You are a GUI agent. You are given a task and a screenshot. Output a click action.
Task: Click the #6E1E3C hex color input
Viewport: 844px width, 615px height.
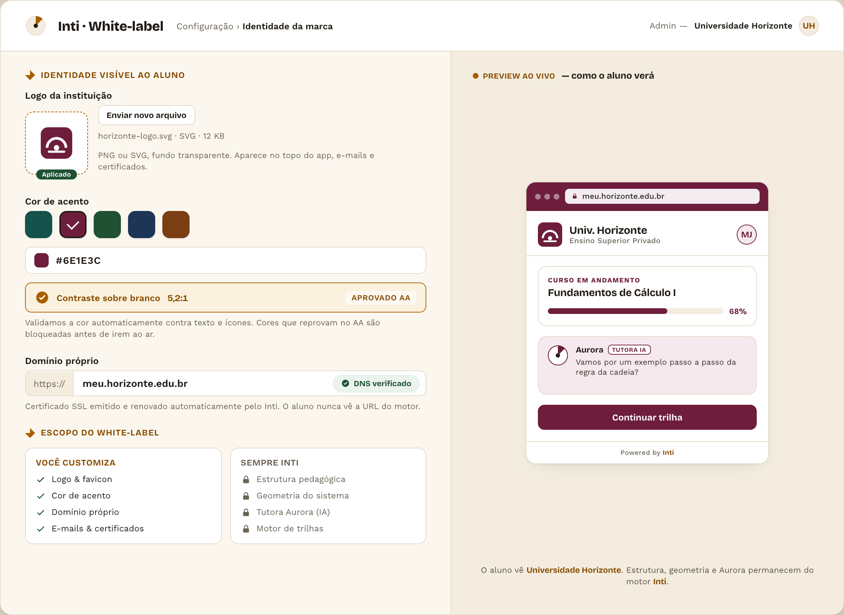(x=225, y=260)
